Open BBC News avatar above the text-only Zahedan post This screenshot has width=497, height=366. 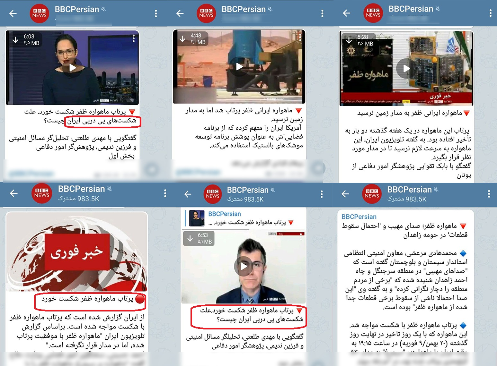click(372, 194)
